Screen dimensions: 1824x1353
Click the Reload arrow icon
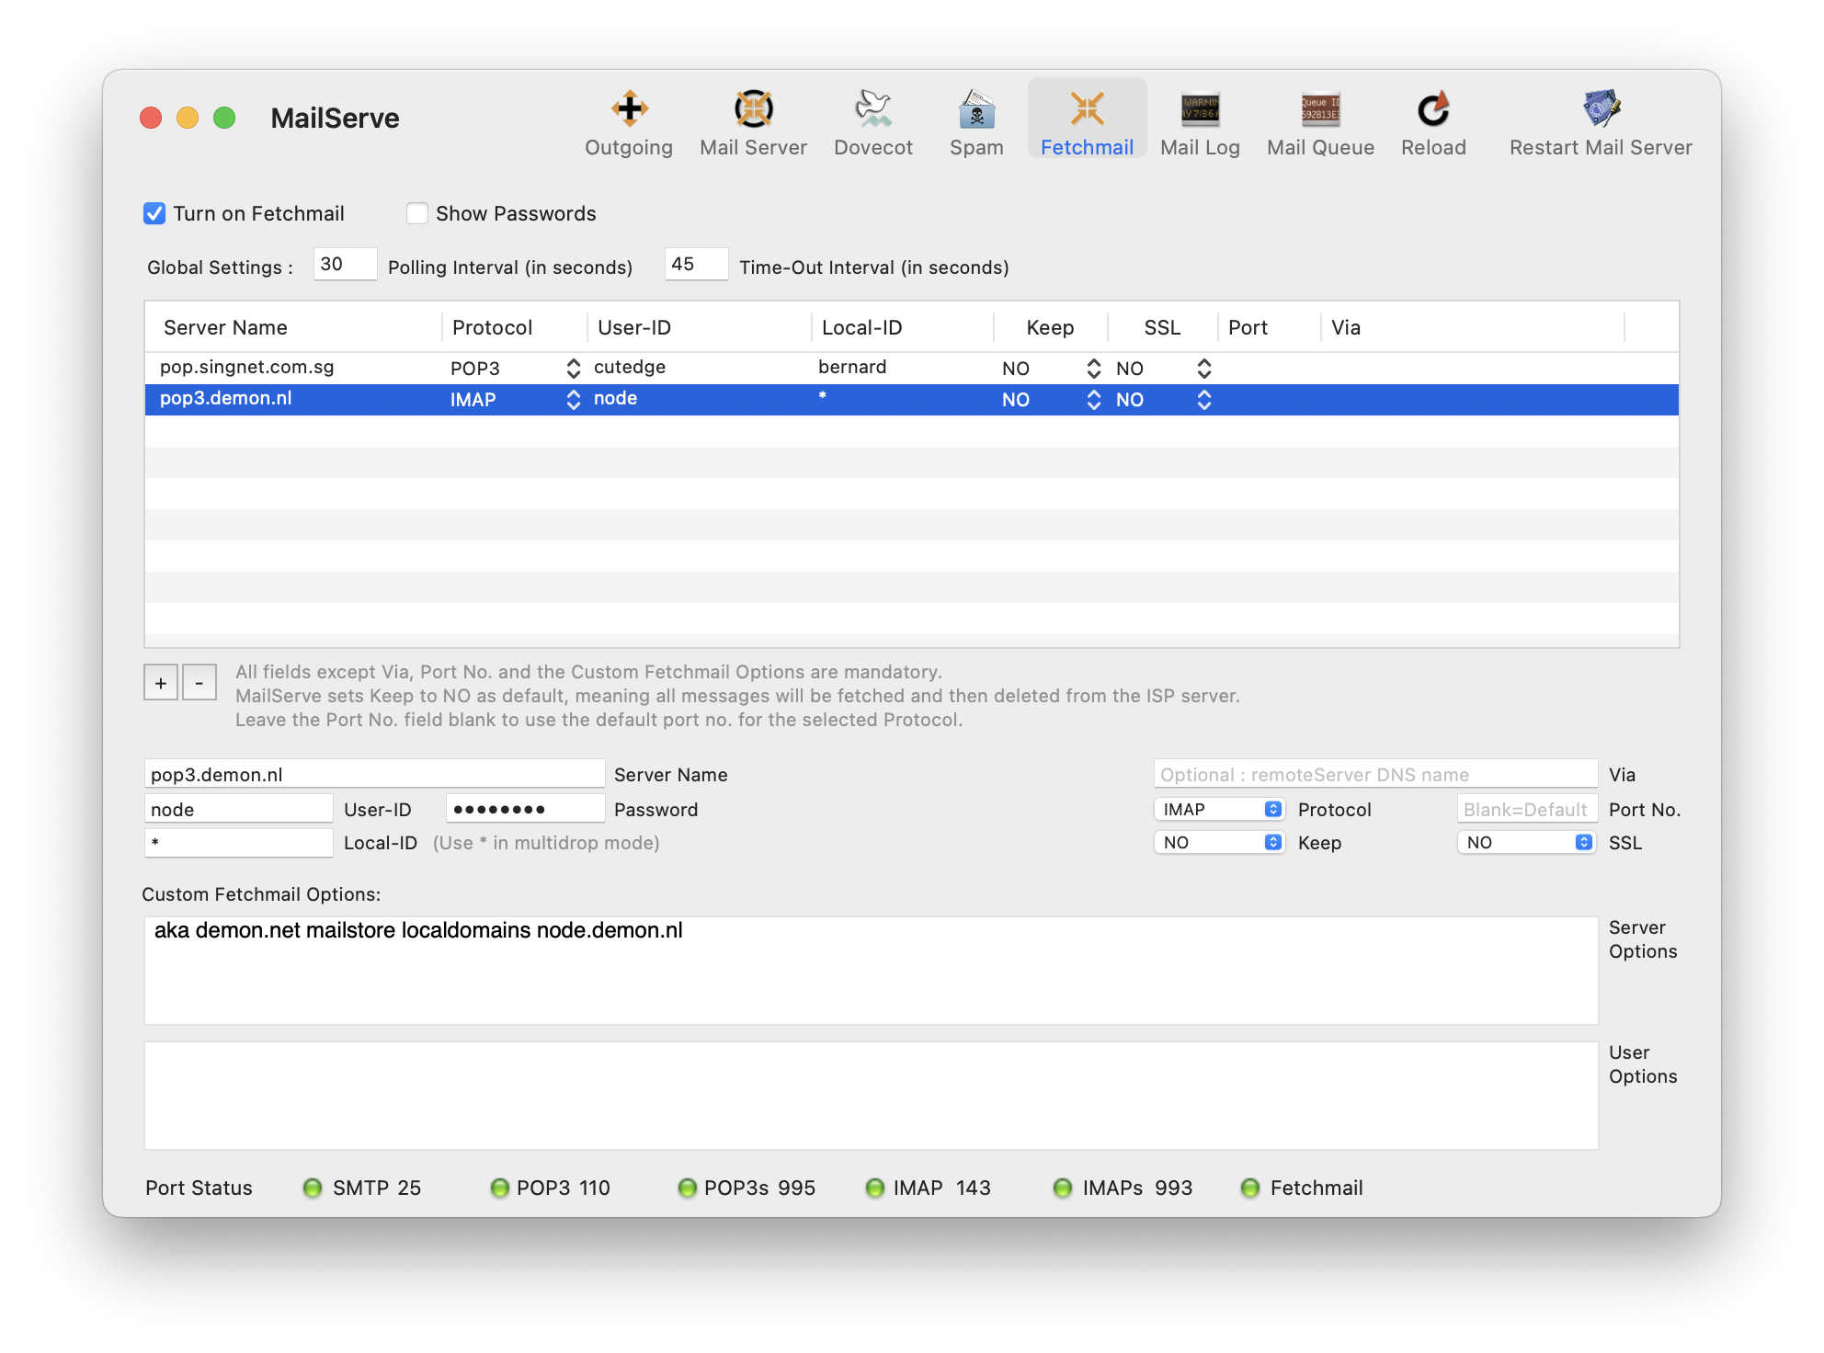[x=1432, y=110]
